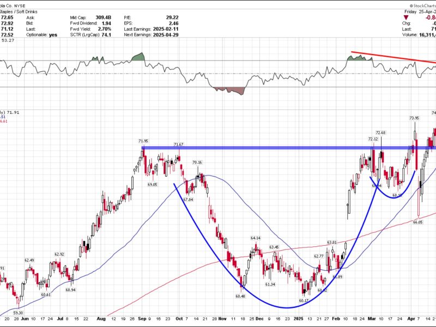Viewport: 436px width, 327px height.
Task: Click the "Ask:" label
Action: [x=31, y=17]
